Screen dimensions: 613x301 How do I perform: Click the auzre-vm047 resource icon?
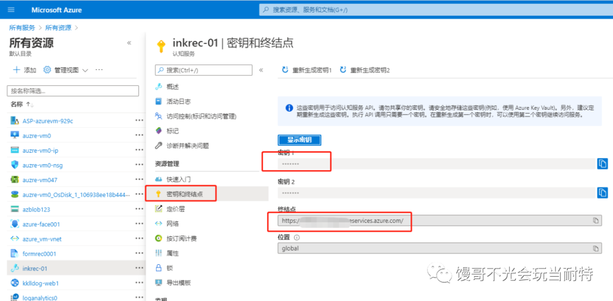point(15,180)
